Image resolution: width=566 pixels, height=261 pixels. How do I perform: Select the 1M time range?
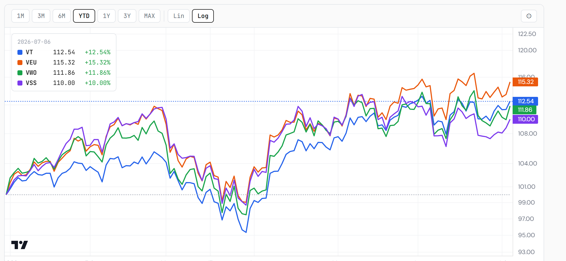(x=20, y=16)
